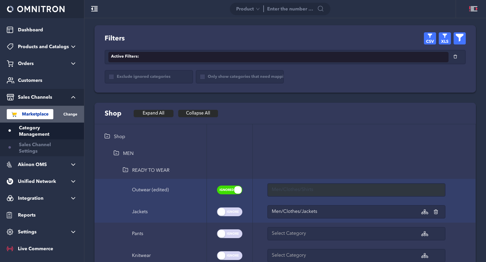Collapse the sidebar using top menu icon
486x262 pixels.
[94, 9]
